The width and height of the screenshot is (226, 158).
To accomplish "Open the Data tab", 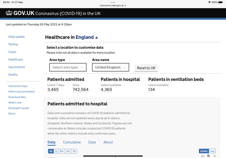I will [92, 142].
